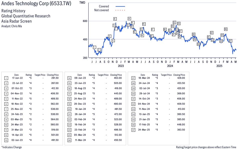Select the date 18-Nov-22 in the table
239x149 pixels.
[17, 104]
